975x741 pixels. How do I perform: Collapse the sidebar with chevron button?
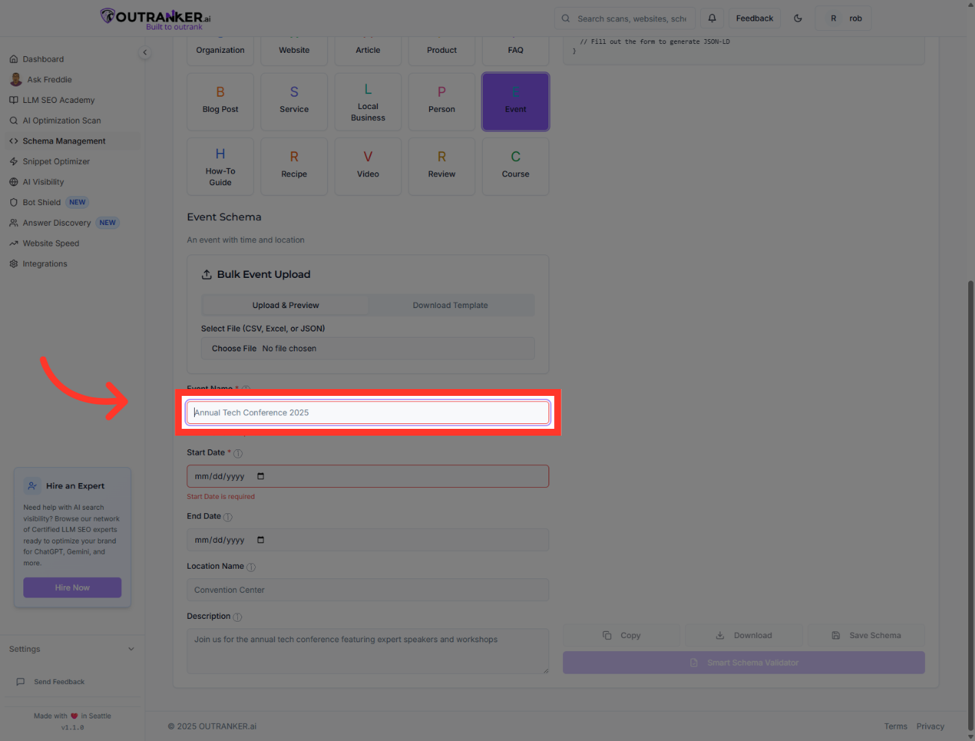[x=145, y=52]
